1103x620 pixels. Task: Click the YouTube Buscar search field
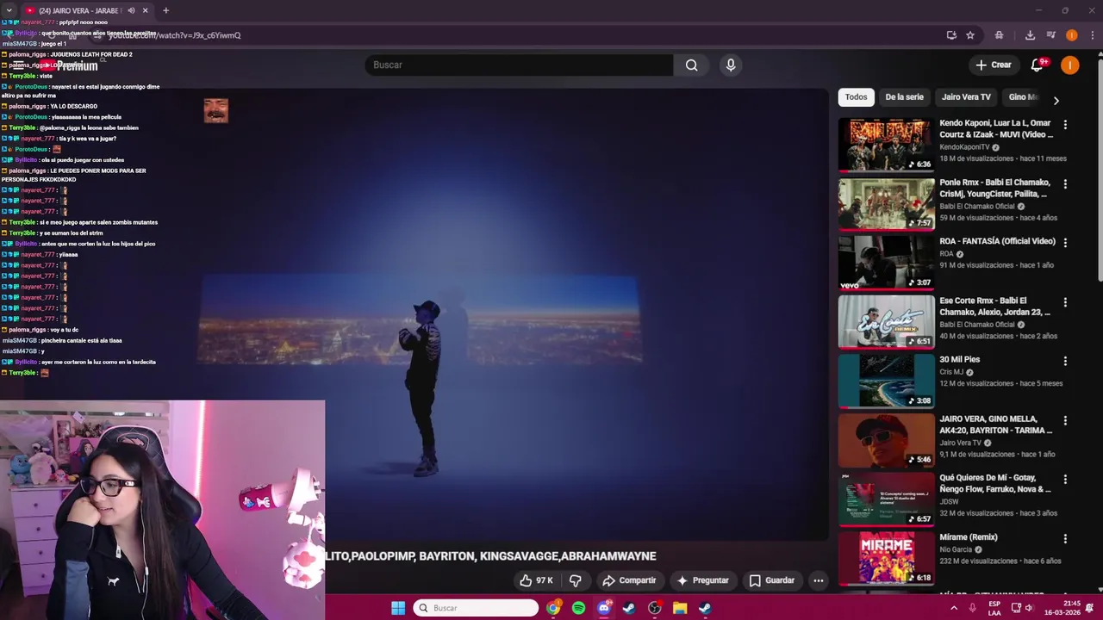click(x=519, y=65)
